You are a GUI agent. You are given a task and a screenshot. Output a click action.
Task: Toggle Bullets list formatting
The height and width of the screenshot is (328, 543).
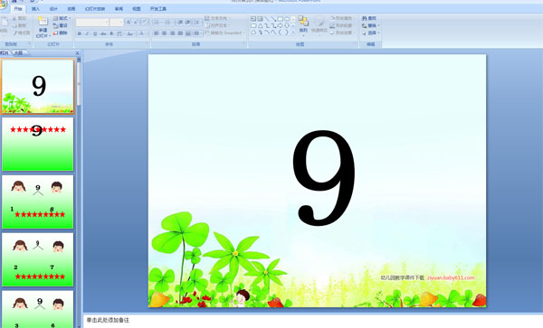click(x=157, y=22)
